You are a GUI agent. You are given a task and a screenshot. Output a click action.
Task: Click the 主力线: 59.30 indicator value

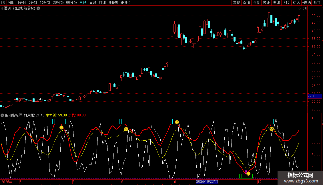pyautogui.click(x=56, y=115)
